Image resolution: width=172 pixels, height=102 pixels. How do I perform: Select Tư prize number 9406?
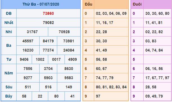point(24,60)
